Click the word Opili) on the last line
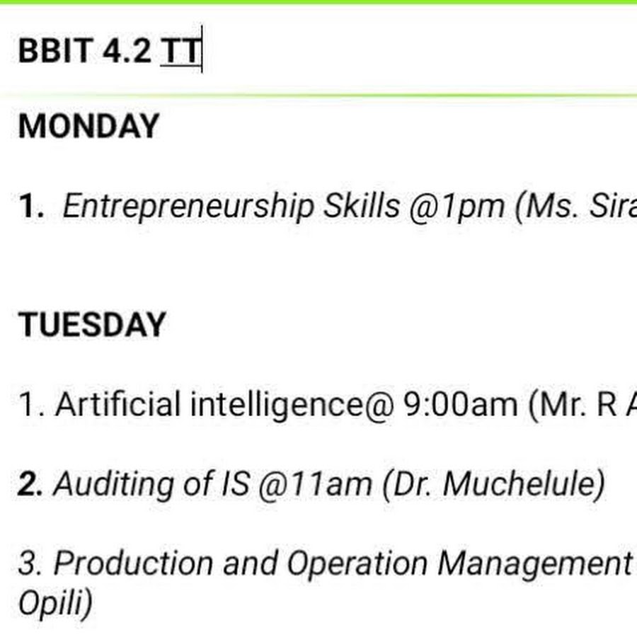637x637 pixels. [x=55, y=604]
